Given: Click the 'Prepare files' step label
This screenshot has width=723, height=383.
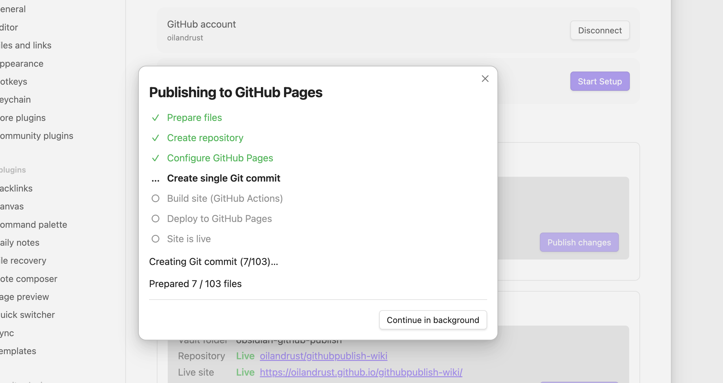Looking at the screenshot, I should click(x=194, y=118).
